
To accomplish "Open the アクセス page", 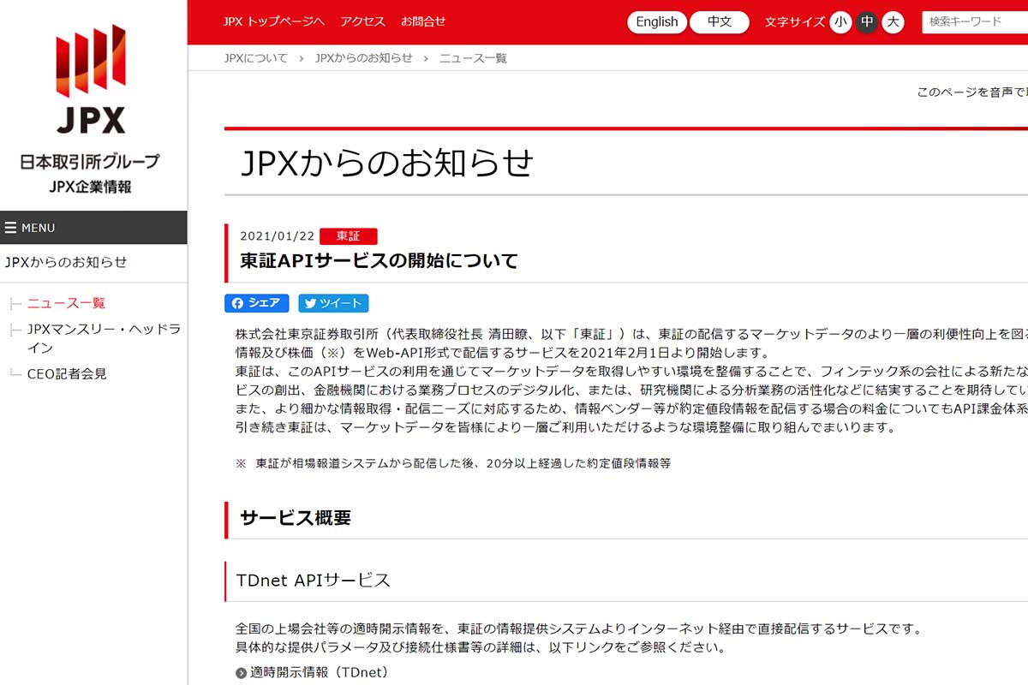I will click(x=362, y=21).
